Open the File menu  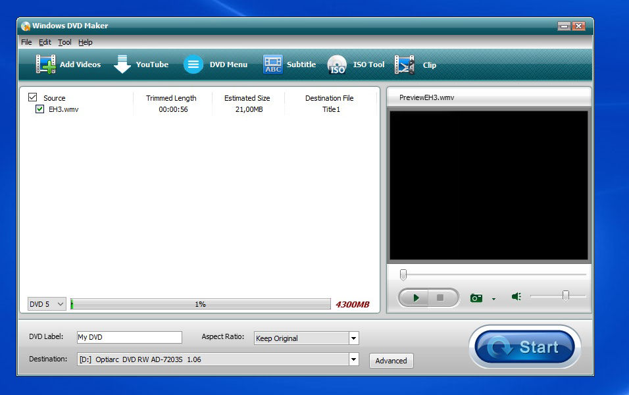[26, 42]
